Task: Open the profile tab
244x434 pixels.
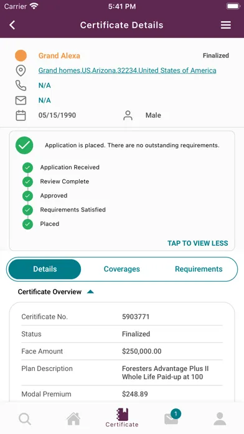Action: (x=220, y=419)
